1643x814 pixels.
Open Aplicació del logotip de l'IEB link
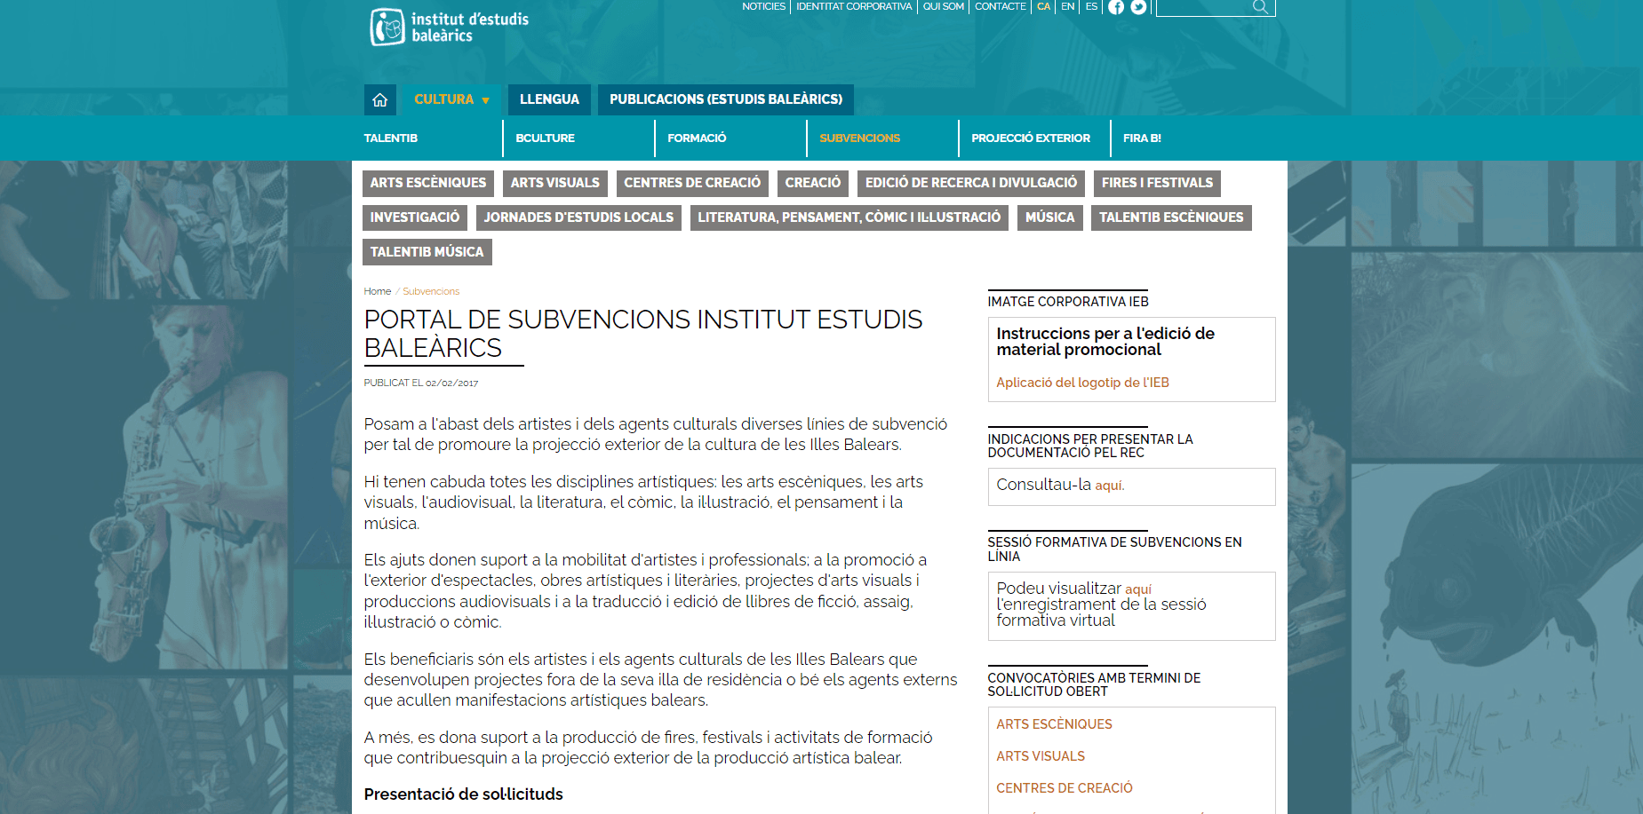pyautogui.click(x=1082, y=383)
